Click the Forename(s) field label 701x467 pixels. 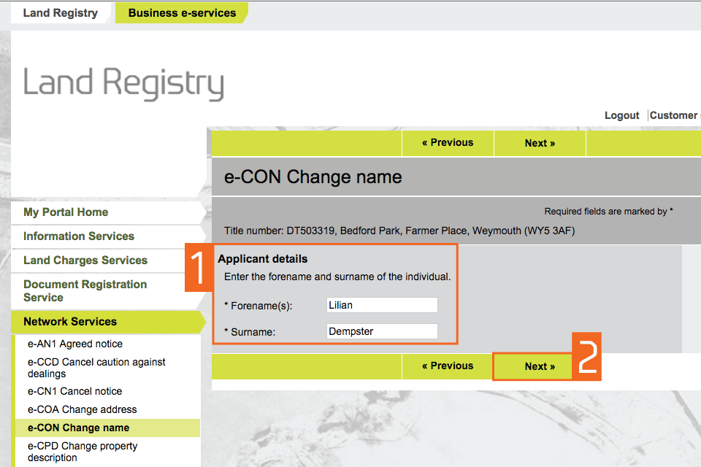(258, 306)
